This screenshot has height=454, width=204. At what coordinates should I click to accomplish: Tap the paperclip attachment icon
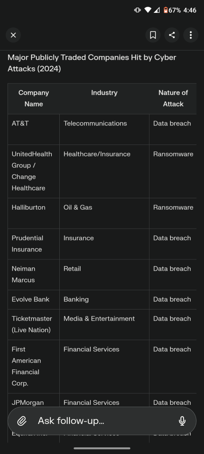[x=22, y=421]
